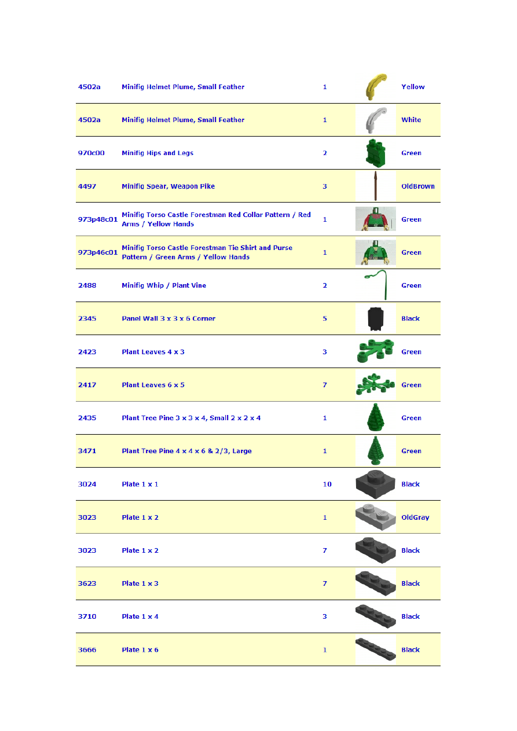
Task: Click the brown spear pike image
Action: click(375, 186)
